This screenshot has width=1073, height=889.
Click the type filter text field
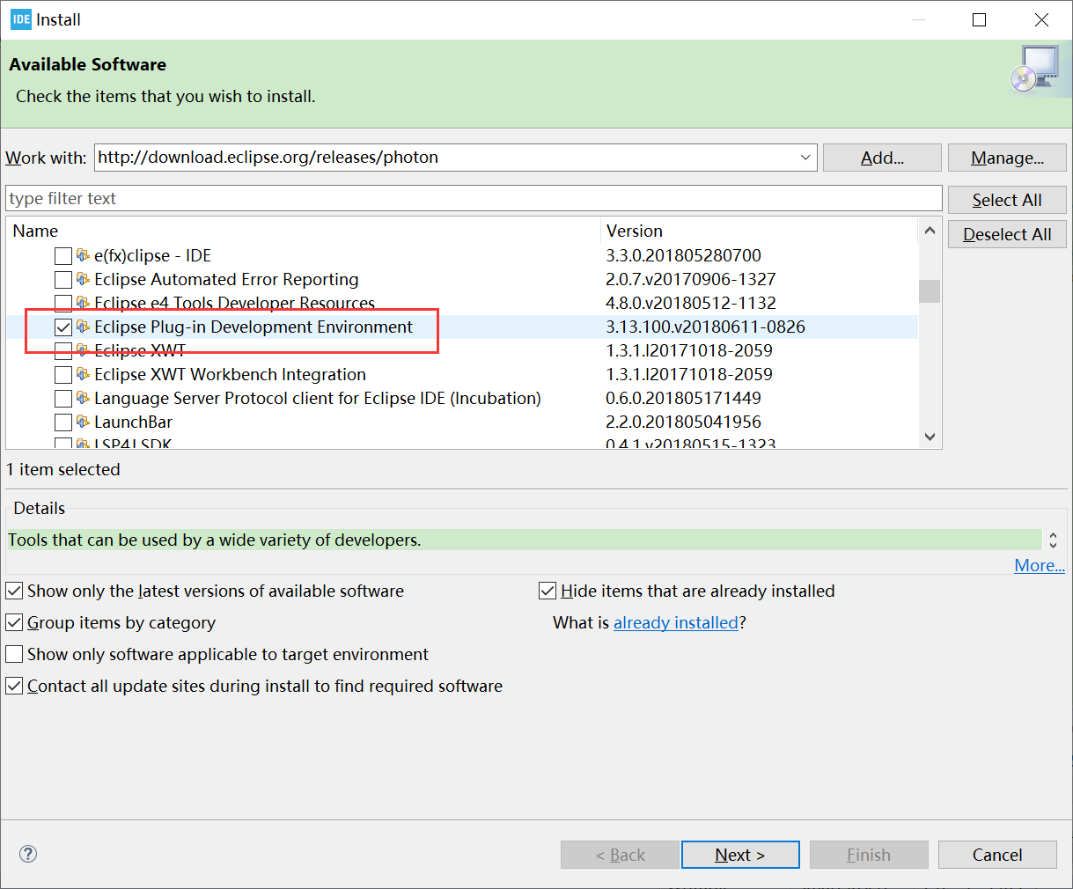474,198
